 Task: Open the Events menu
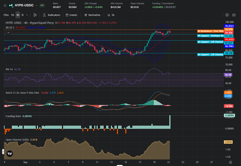pyautogui.click(x=71, y=15)
